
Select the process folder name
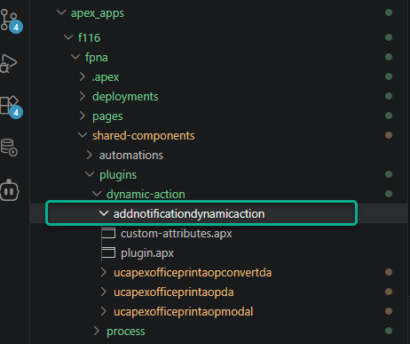126,332
